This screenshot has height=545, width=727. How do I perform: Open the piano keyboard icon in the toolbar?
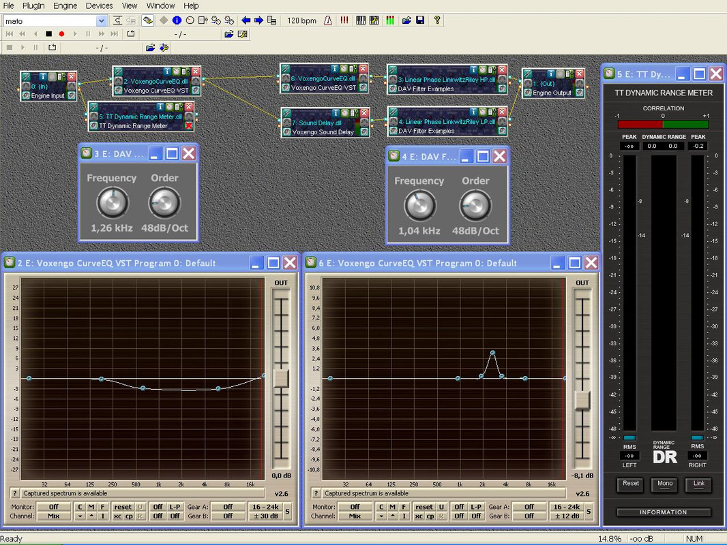(361, 20)
